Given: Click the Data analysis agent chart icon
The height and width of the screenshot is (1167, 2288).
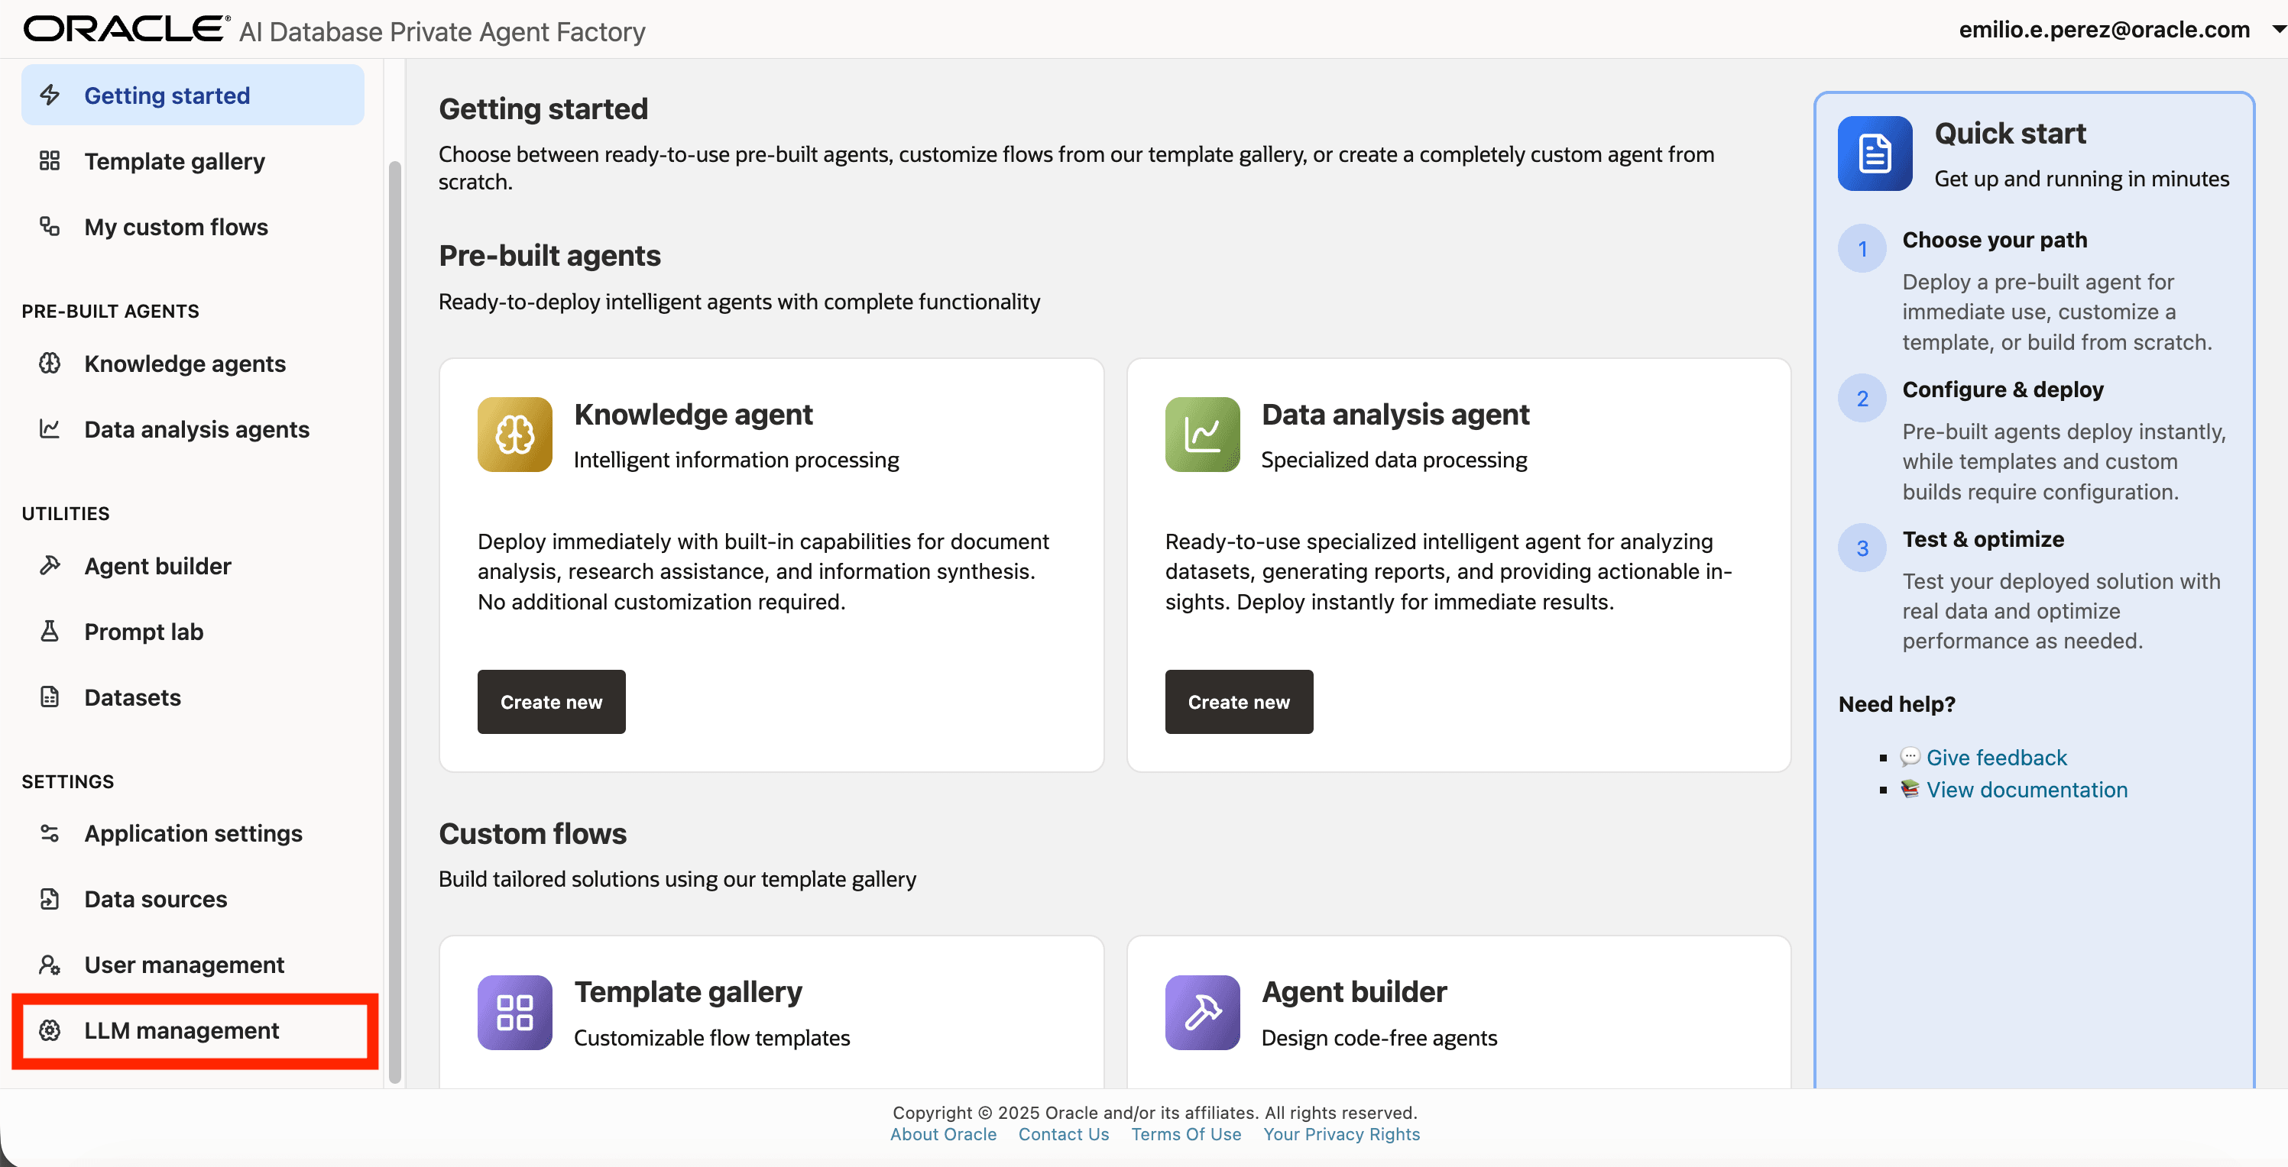Looking at the screenshot, I should [1202, 434].
